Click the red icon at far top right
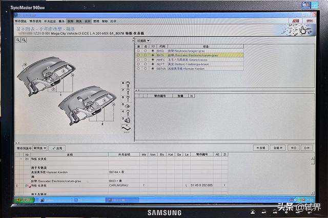The image size is (328, 218). [310, 21]
